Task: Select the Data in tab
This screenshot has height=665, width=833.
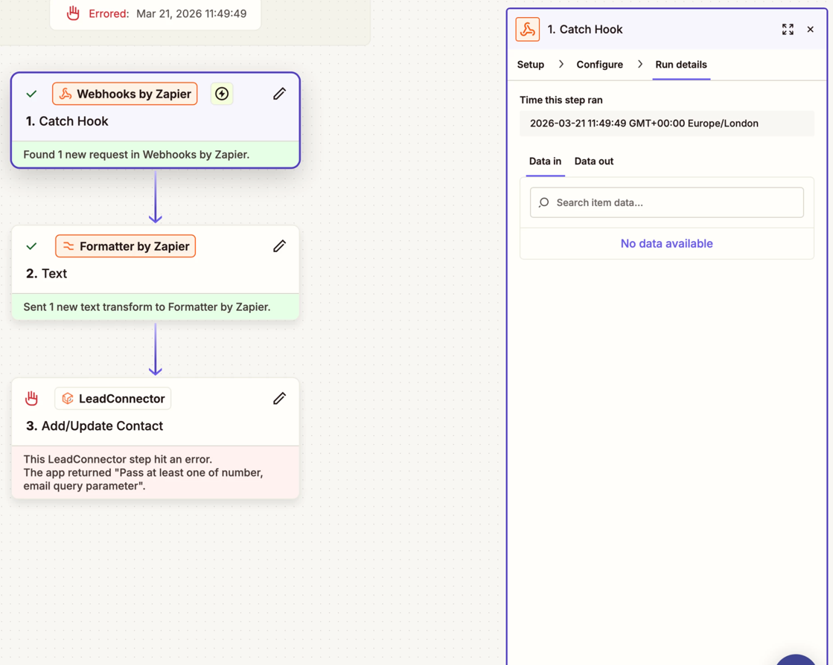Action: [545, 161]
